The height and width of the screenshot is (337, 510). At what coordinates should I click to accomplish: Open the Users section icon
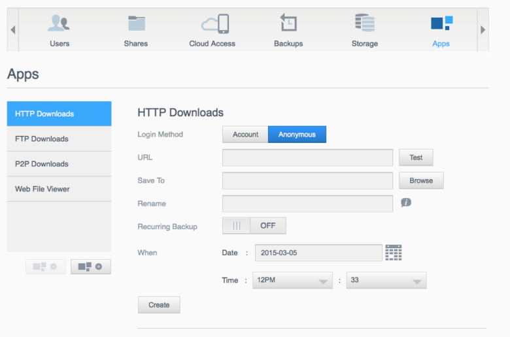59,23
